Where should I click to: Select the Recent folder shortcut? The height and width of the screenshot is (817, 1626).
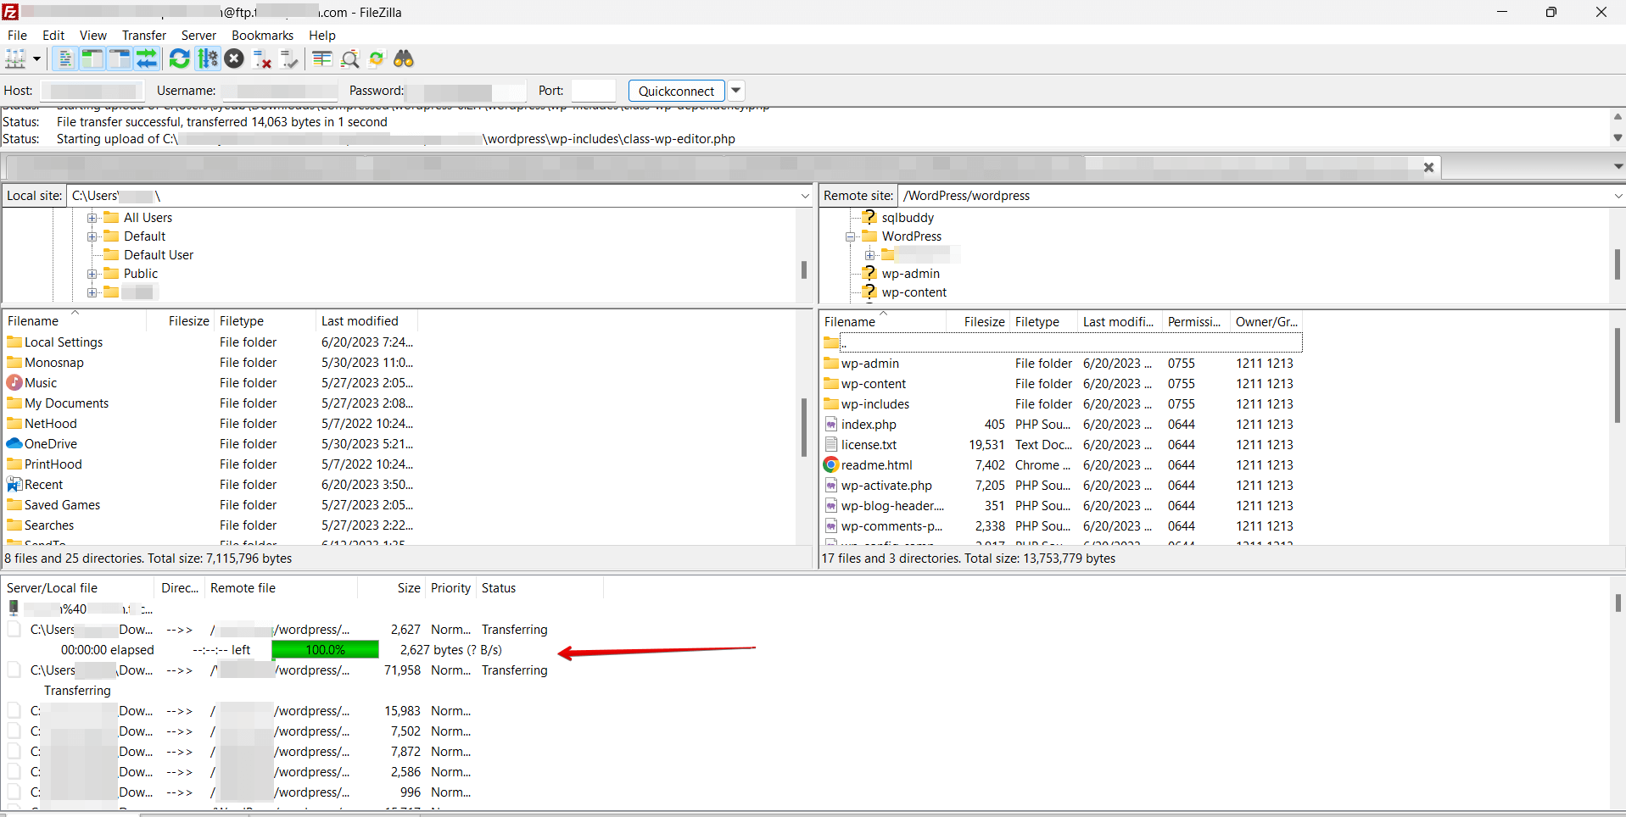[44, 485]
